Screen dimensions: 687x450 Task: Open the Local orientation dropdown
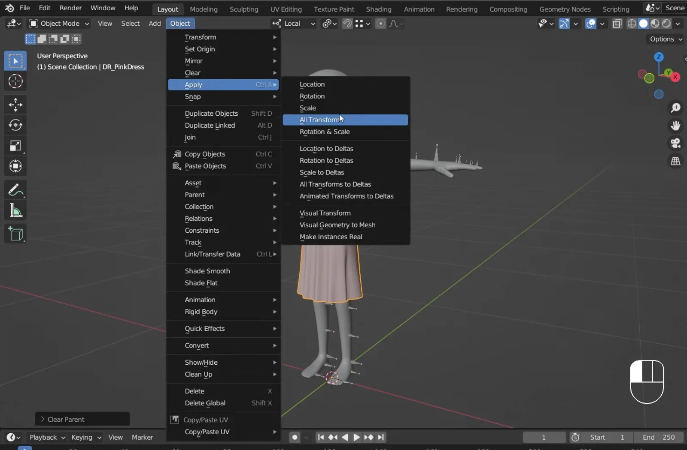click(x=294, y=24)
